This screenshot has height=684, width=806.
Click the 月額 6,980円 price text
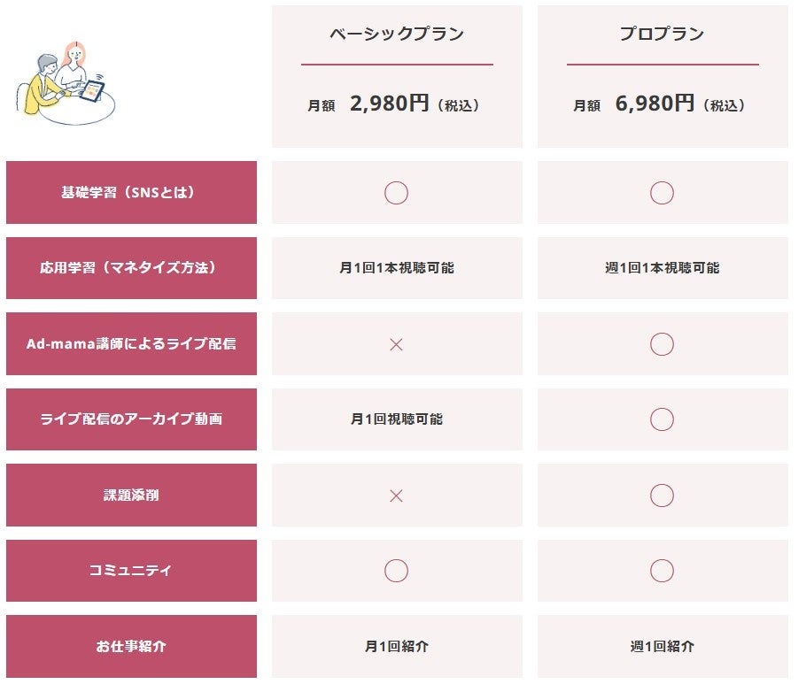pyautogui.click(x=662, y=104)
